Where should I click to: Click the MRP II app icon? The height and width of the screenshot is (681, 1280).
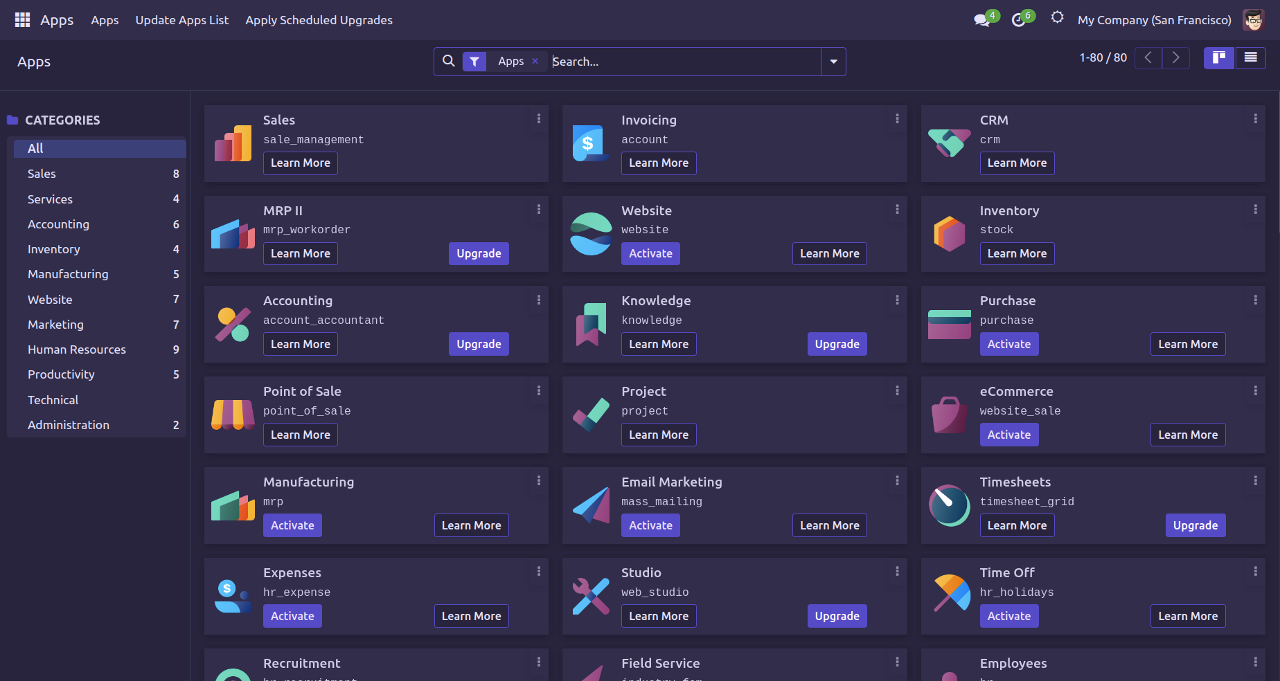coord(233,234)
